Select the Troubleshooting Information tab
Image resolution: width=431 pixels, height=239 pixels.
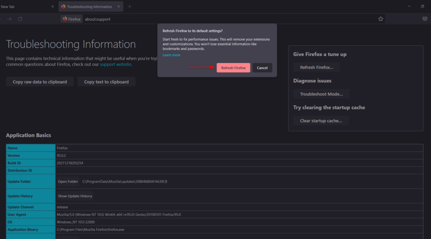90,7
